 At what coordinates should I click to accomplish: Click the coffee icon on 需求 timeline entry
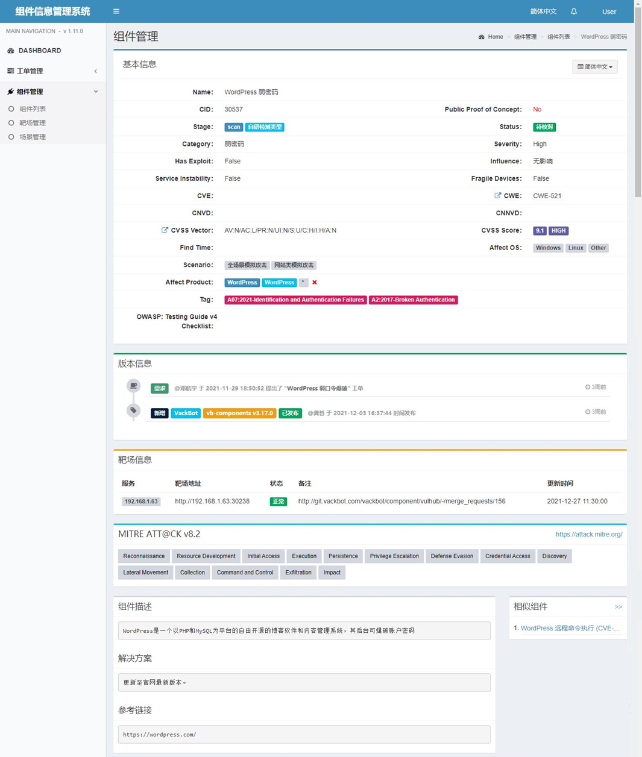[134, 386]
